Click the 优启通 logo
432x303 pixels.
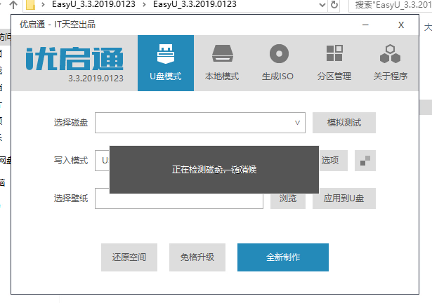click(74, 59)
